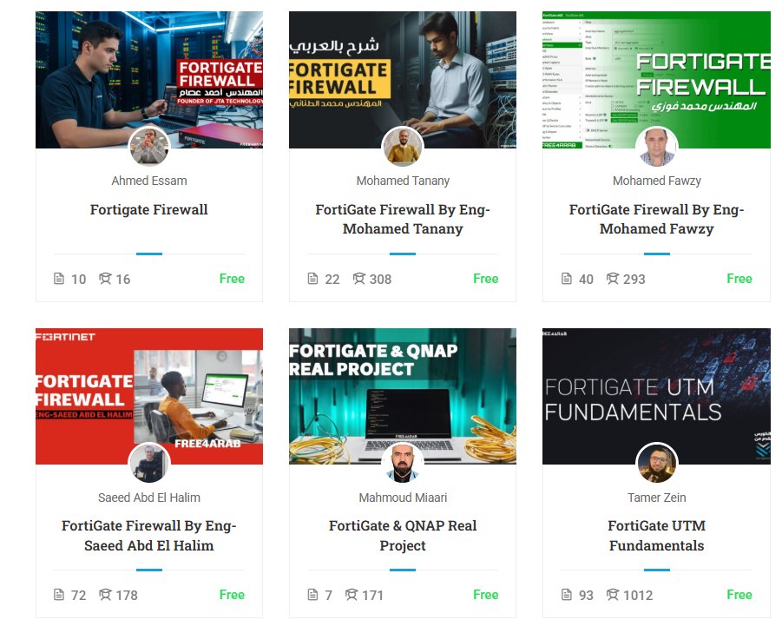The width and height of the screenshot is (782, 633).
Task: Open FortiGate & QNAP Real Project title
Action: coord(403,535)
